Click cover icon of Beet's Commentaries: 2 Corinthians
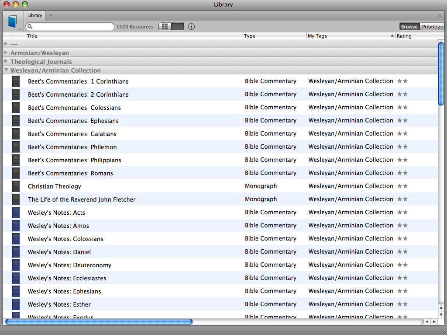 tap(16, 94)
